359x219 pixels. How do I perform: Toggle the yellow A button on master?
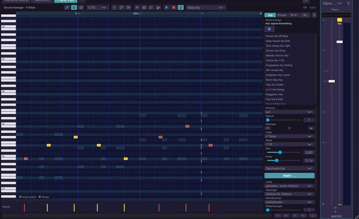pyautogui.click(x=340, y=20)
